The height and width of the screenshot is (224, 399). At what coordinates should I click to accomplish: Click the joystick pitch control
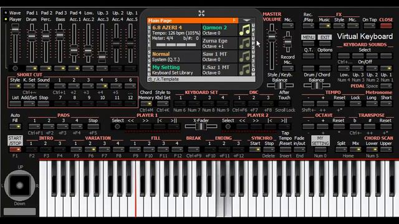pyautogui.click(x=19, y=185)
